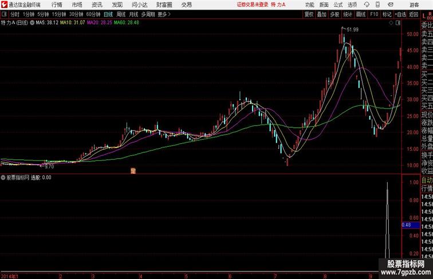Click the 返回 back button
Viewport: 433px width, 279px height.
pos(414,14)
